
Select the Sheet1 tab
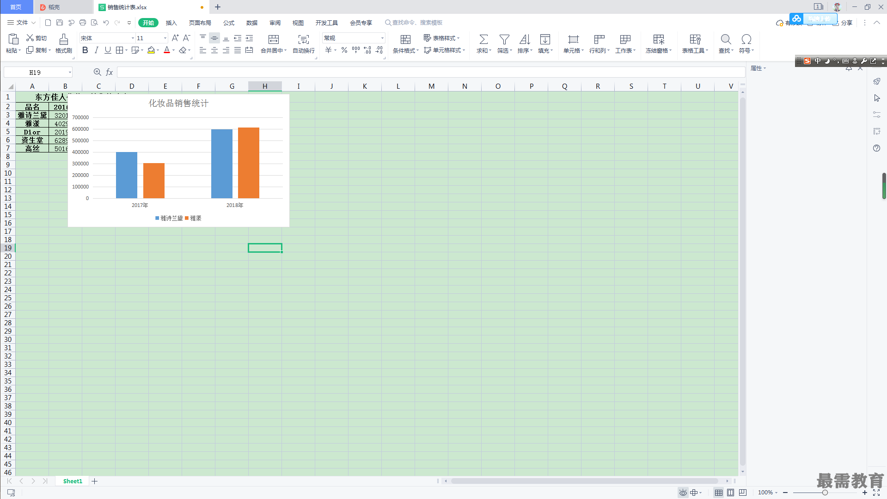73,481
